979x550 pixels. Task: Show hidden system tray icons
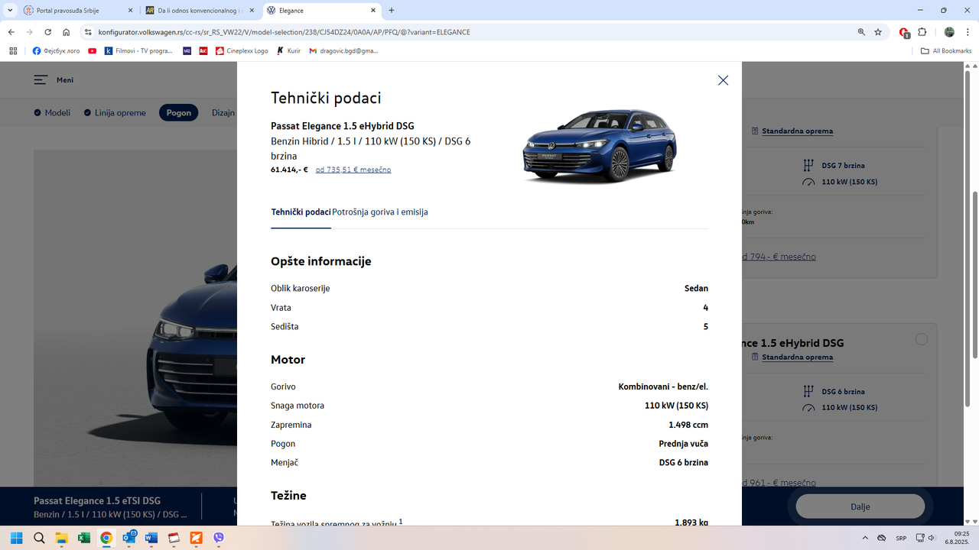865,538
